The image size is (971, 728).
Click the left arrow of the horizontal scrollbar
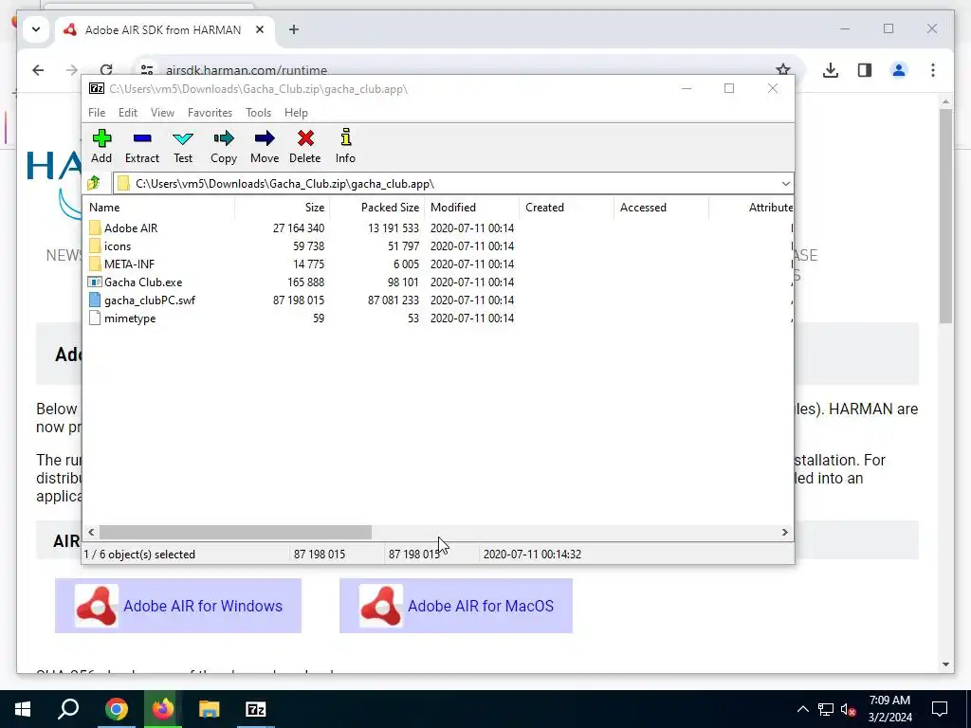[x=92, y=532]
